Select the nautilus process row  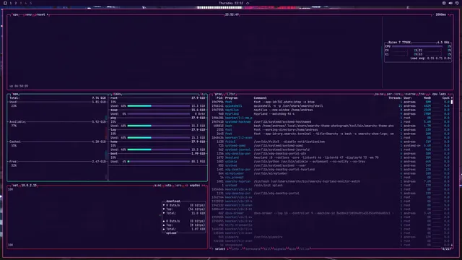coord(331,110)
